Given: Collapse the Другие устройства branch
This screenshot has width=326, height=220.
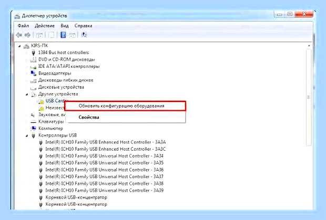Looking at the screenshot, I should 27,95.
